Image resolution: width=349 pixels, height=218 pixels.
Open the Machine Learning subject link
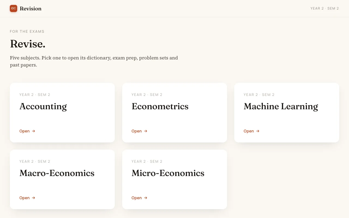click(287, 113)
